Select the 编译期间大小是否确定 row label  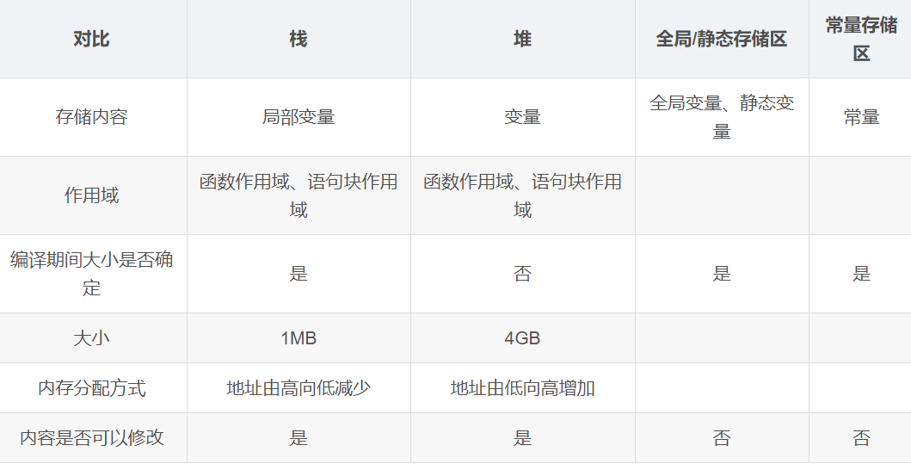(91, 273)
